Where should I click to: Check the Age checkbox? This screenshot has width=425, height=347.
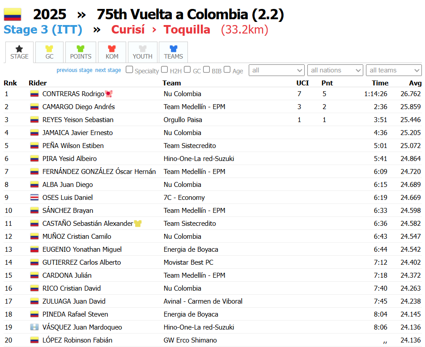(227, 70)
